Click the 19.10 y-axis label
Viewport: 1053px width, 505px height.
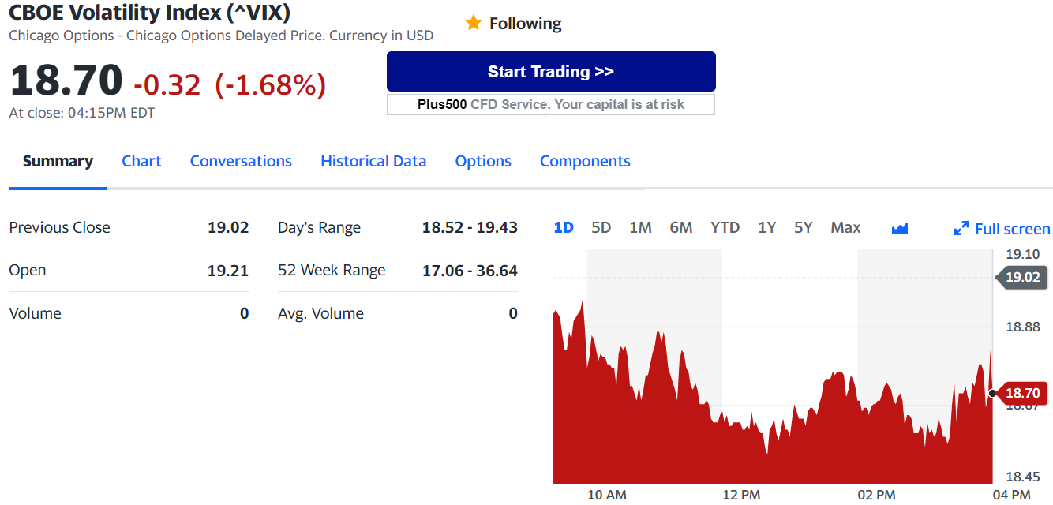point(1022,254)
